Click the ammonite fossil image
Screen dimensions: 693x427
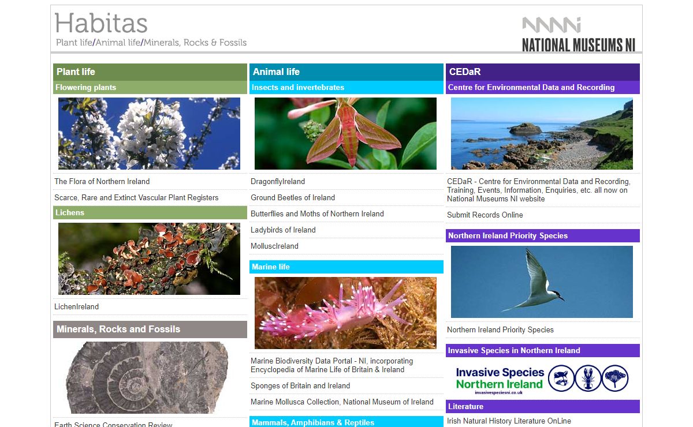148,378
